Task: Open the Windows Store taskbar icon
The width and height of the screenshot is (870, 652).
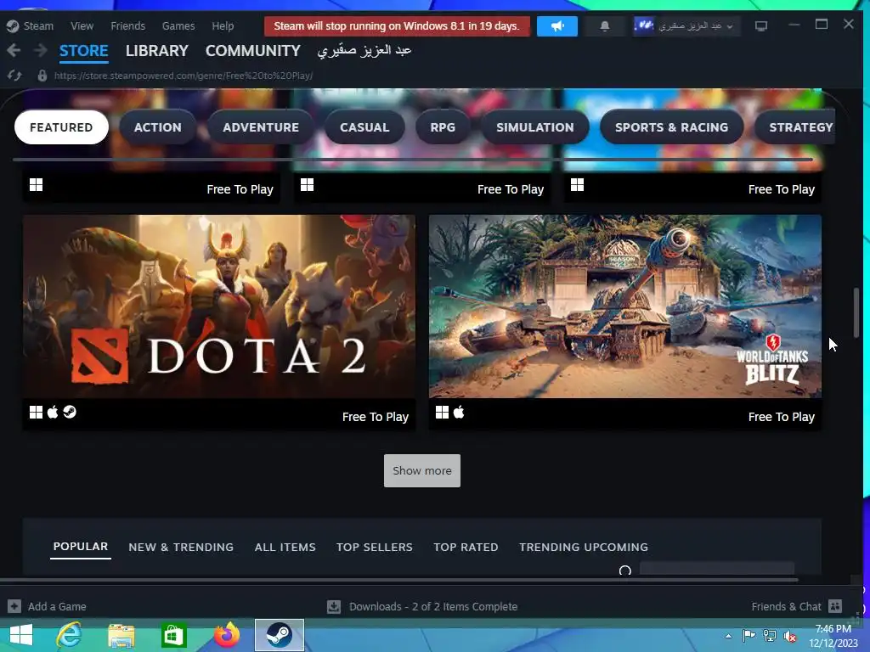Action: coord(173,635)
